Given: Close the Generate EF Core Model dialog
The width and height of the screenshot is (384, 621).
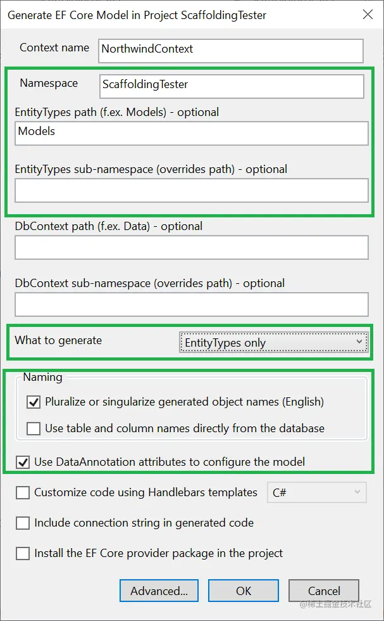Looking at the screenshot, I should pyautogui.click(x=368, y=15).
